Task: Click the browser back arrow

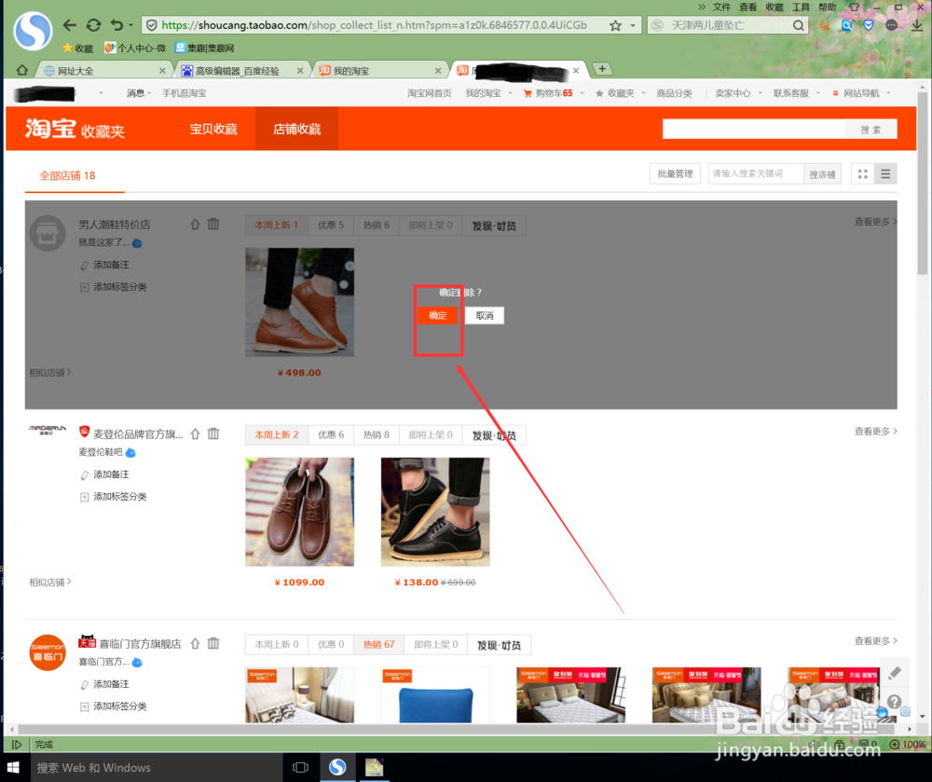Action: (x=70, y=25)
